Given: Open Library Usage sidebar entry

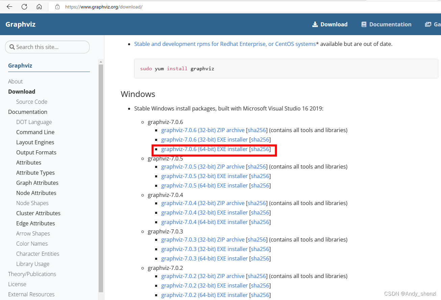Looking at the screenshot, I should click(x=33, y=264).
